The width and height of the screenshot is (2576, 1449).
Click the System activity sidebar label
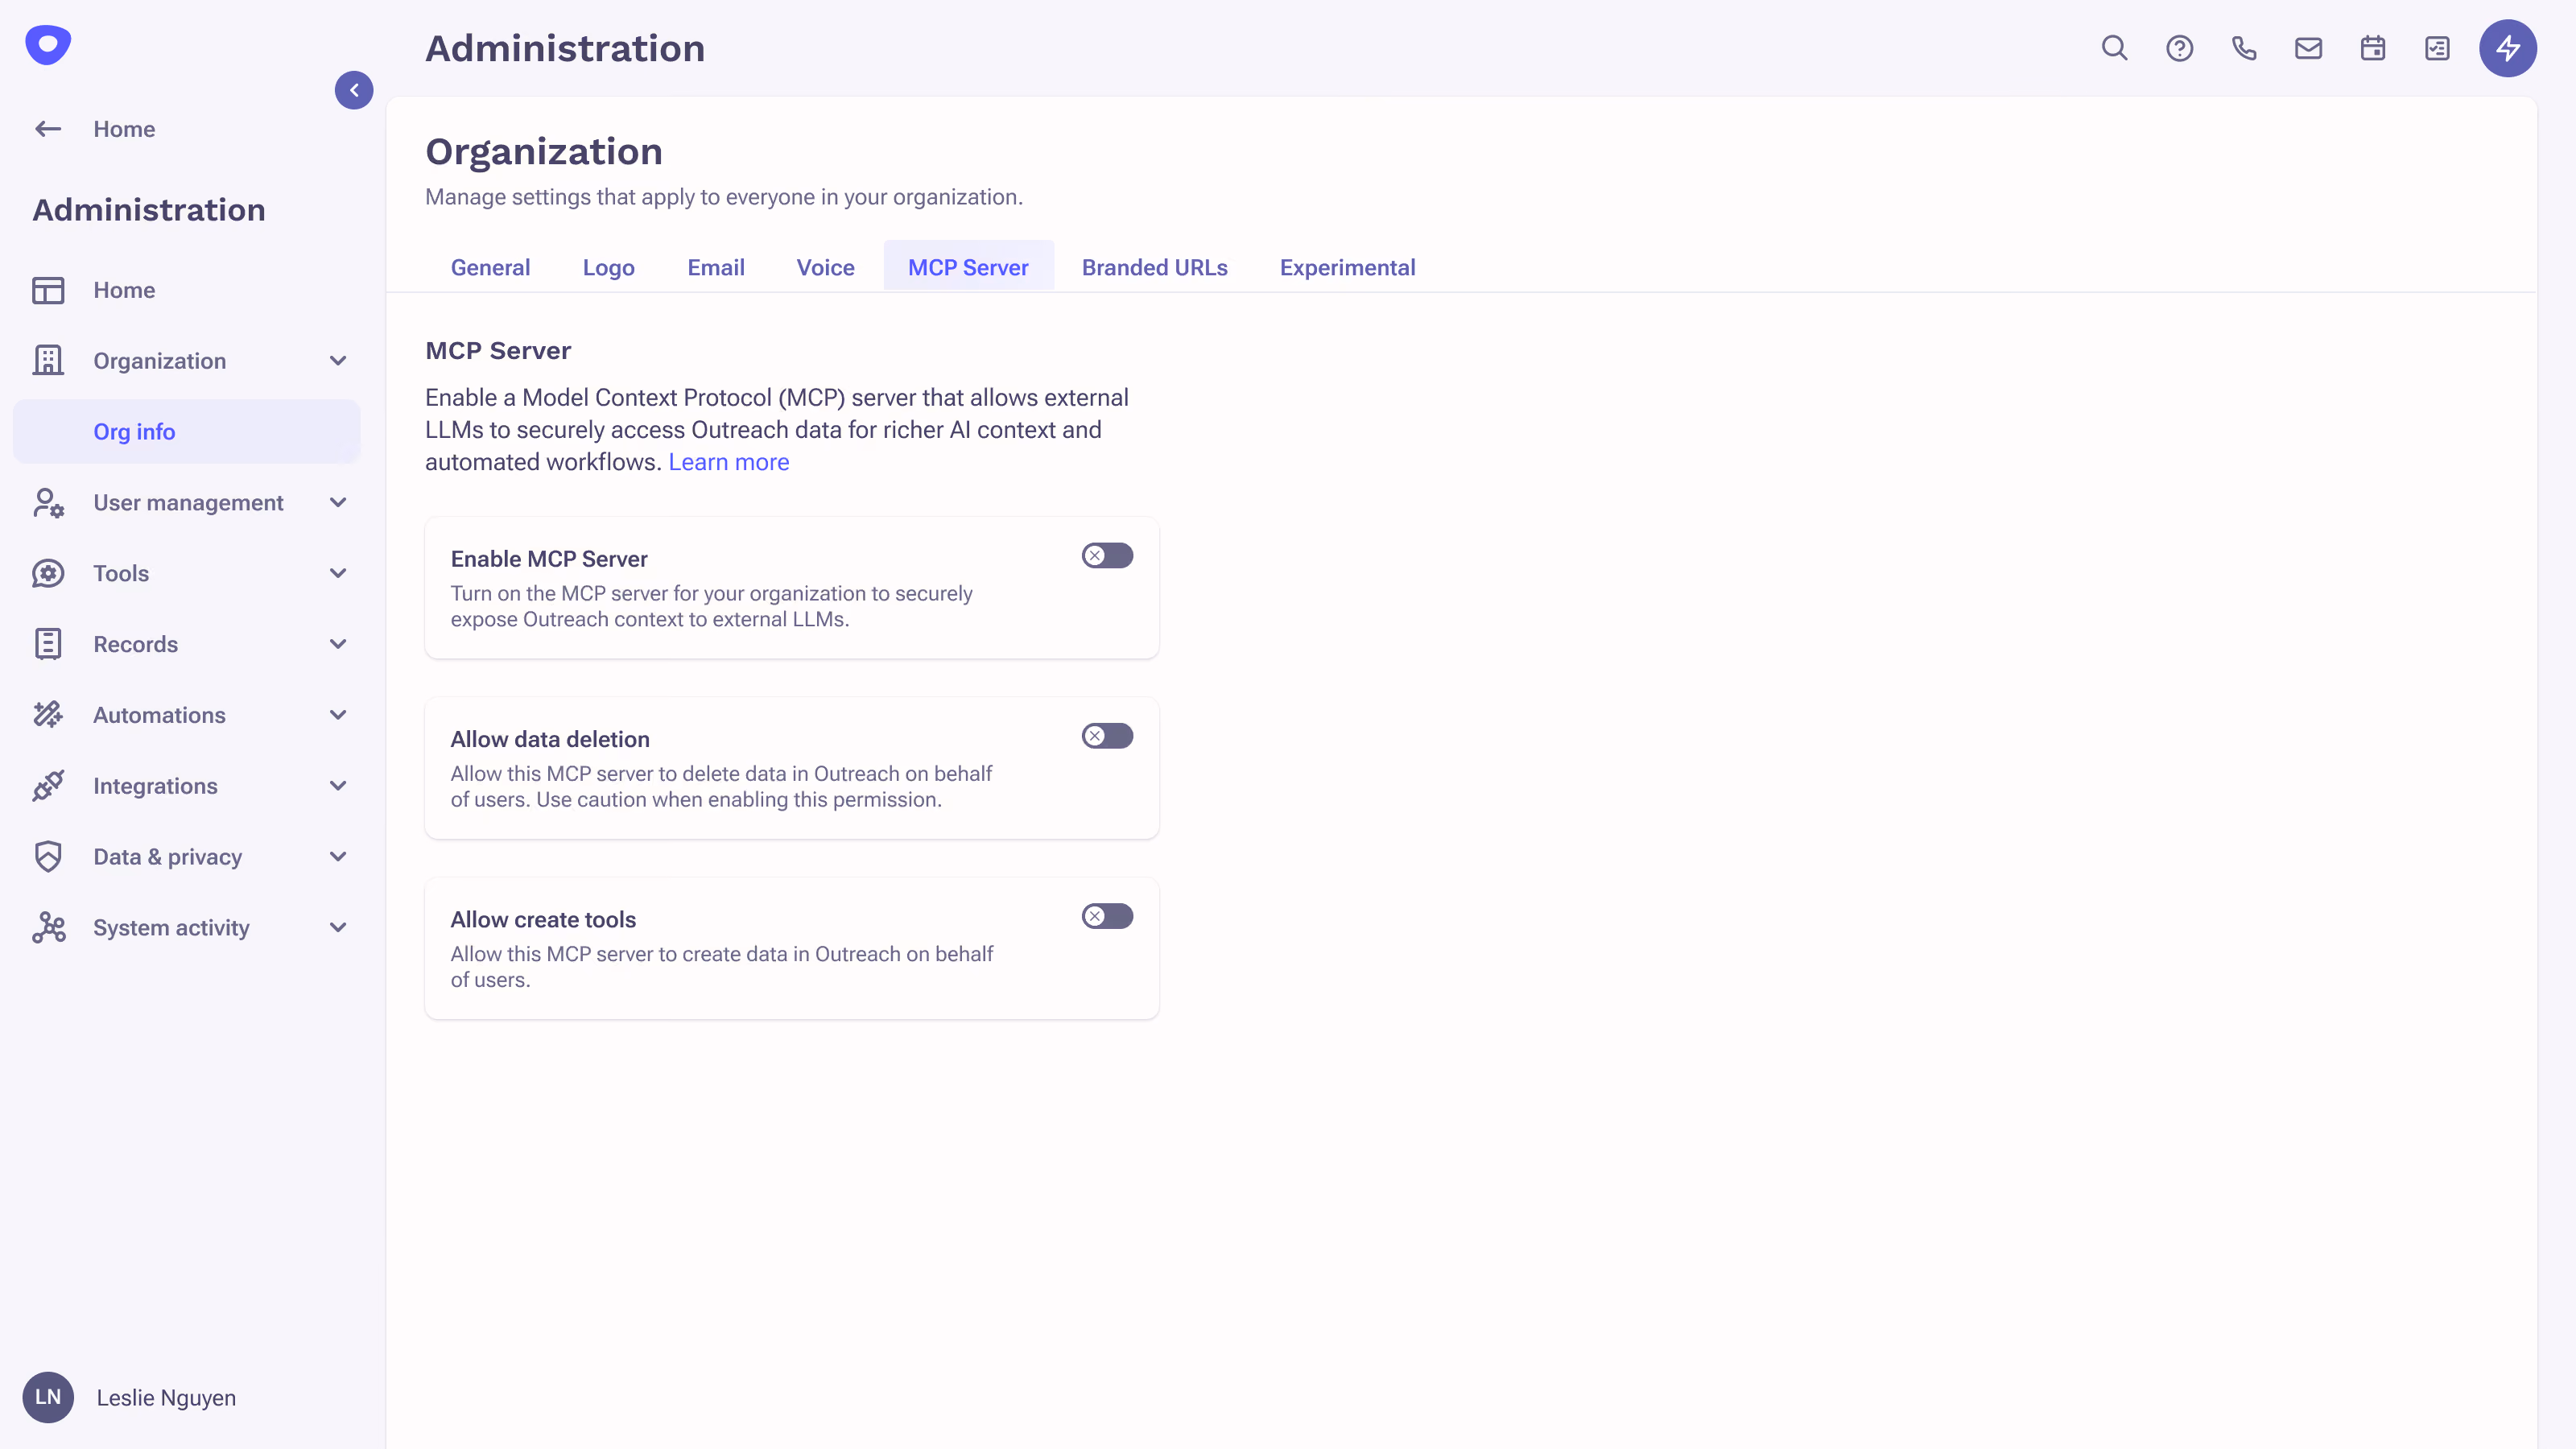point(171,928)
